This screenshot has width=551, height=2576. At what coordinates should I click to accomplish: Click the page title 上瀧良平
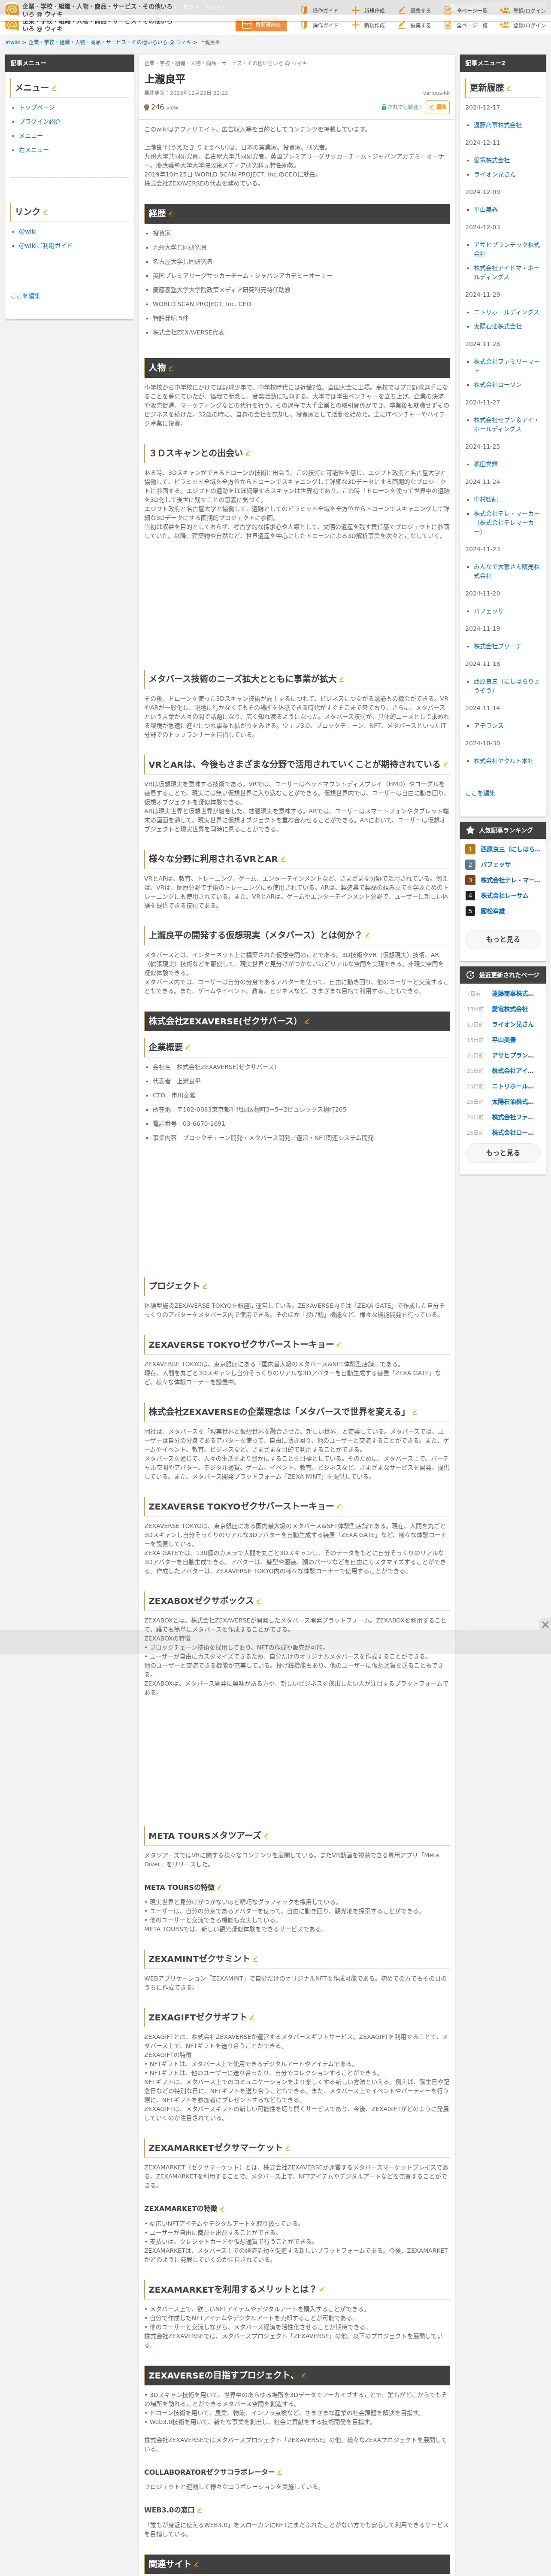165,79
